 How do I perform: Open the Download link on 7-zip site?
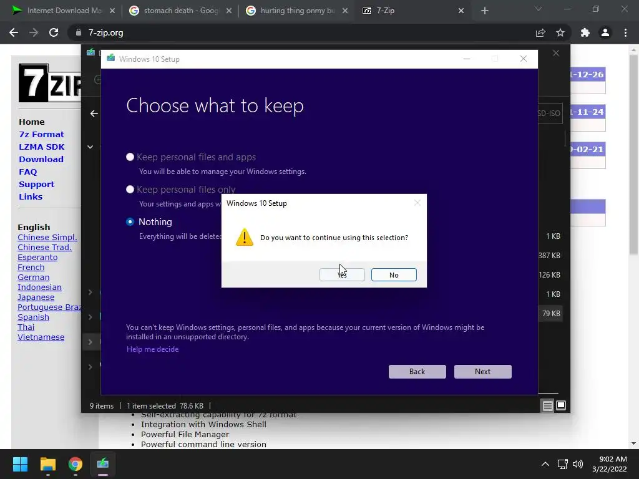coord(41,159)
